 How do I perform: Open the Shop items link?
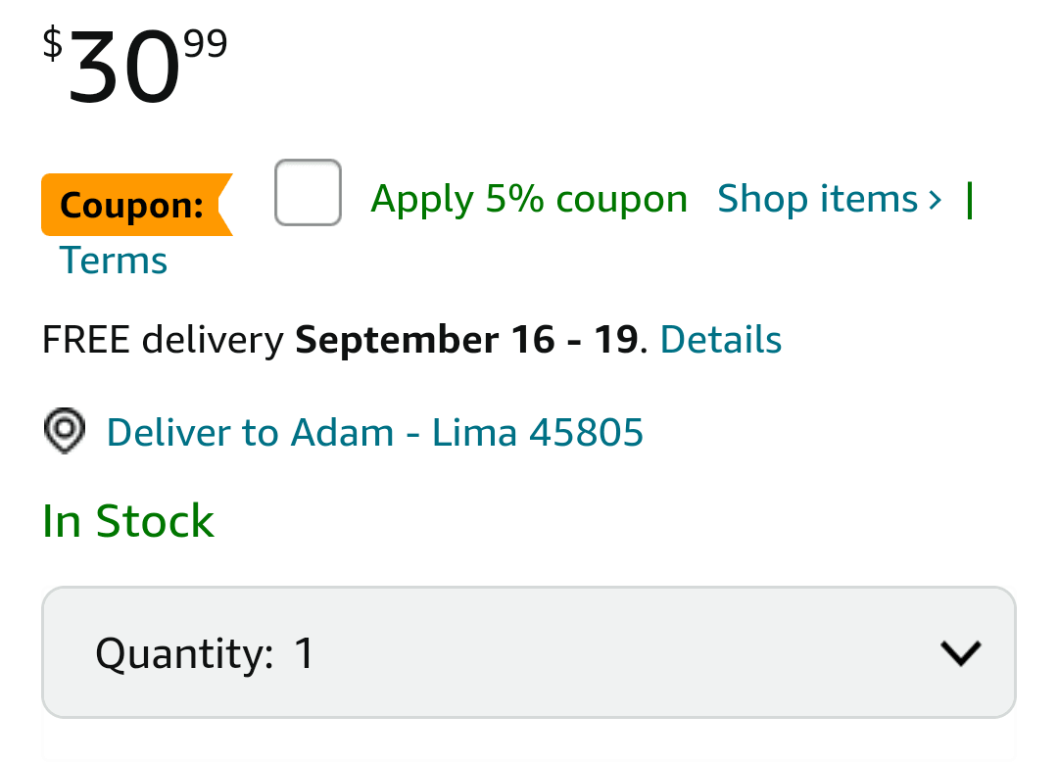point(830,200)
